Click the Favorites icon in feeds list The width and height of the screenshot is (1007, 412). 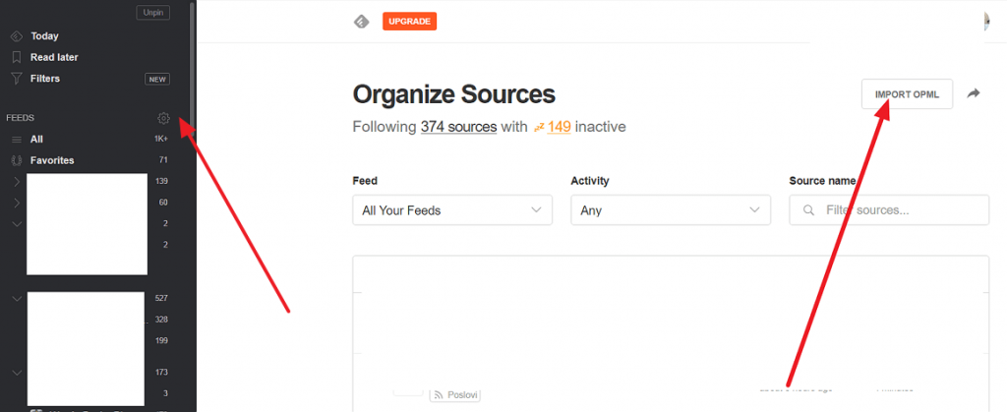tap(17, 160)
